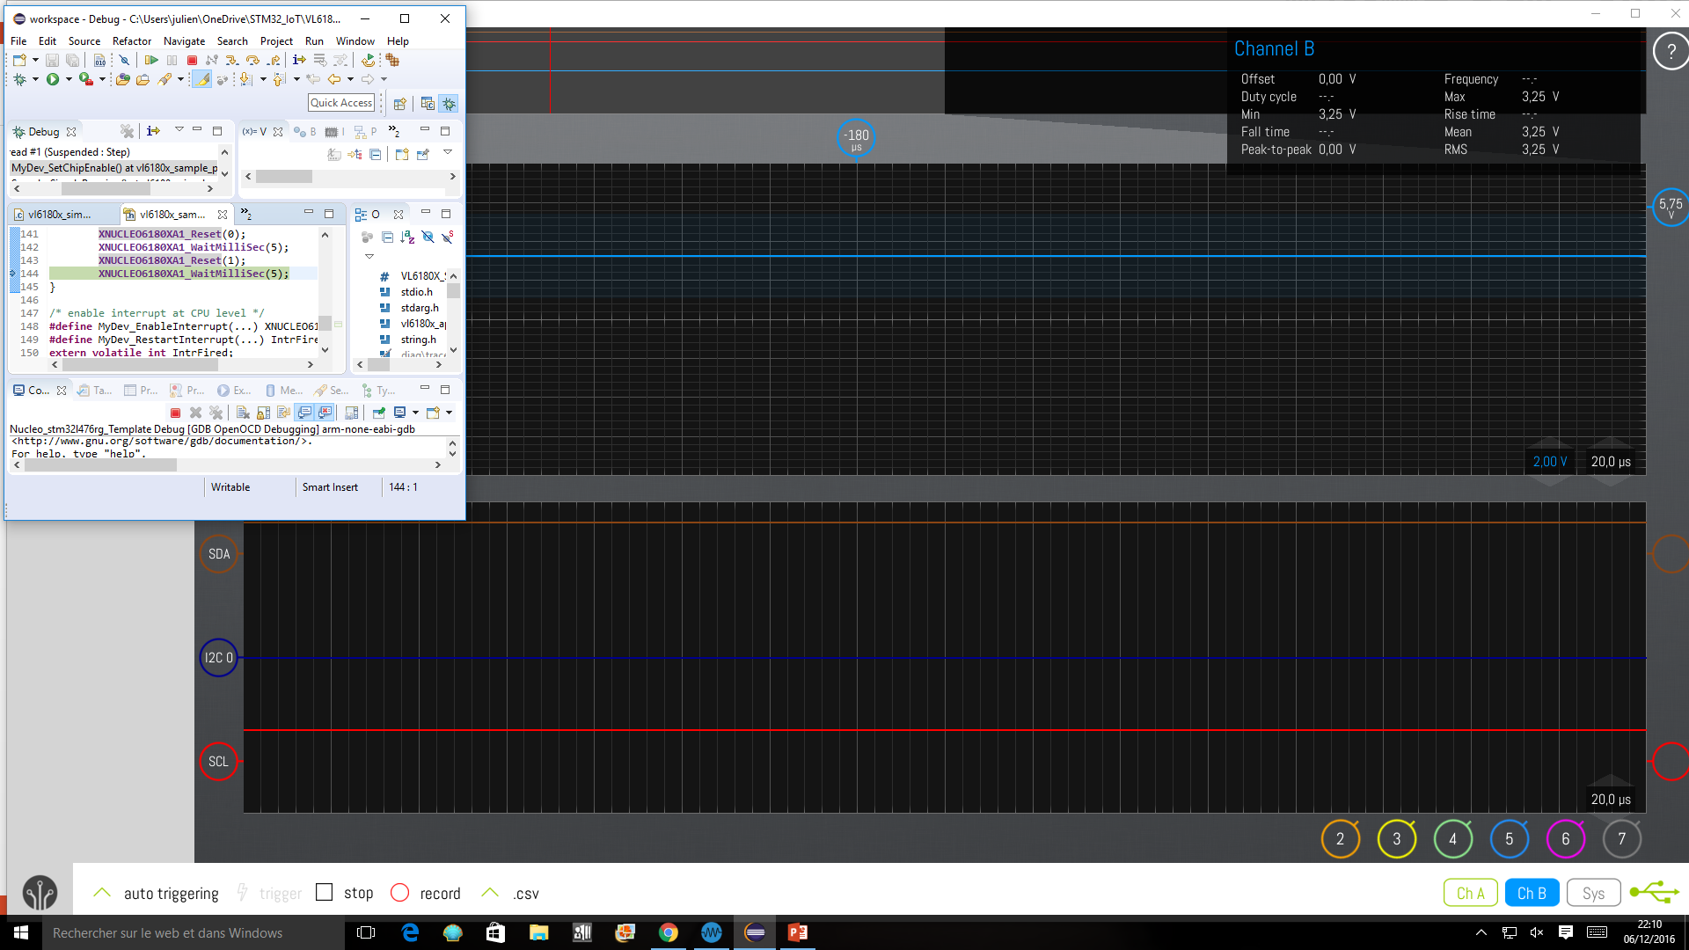Toggle Ch B channel button
The width and height of the screenshot is (1689, 950).
[1532, 893]
